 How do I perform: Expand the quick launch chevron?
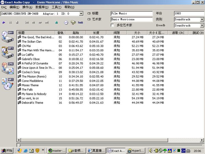pos(43,150)
